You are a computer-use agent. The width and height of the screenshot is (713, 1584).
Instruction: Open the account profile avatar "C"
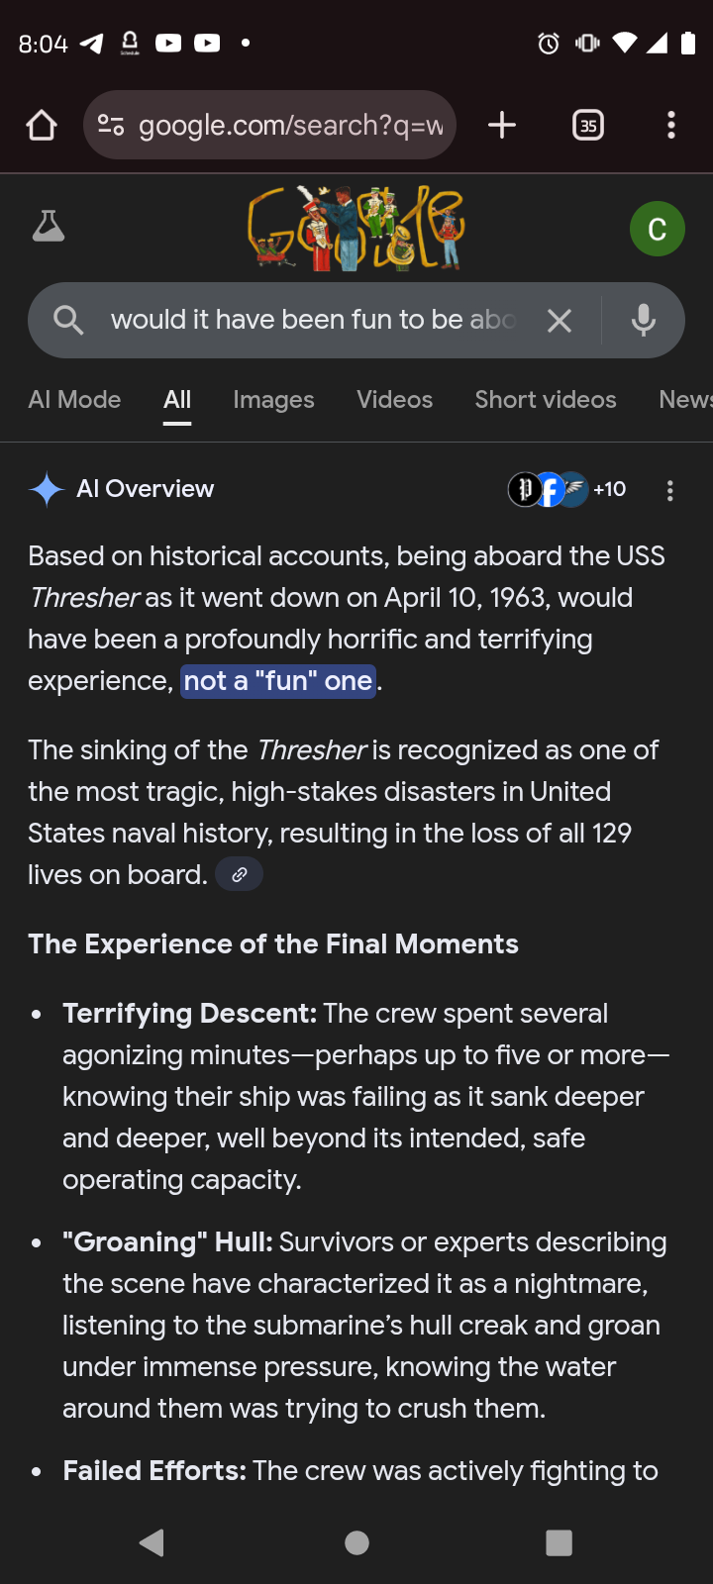click(657, 229)
